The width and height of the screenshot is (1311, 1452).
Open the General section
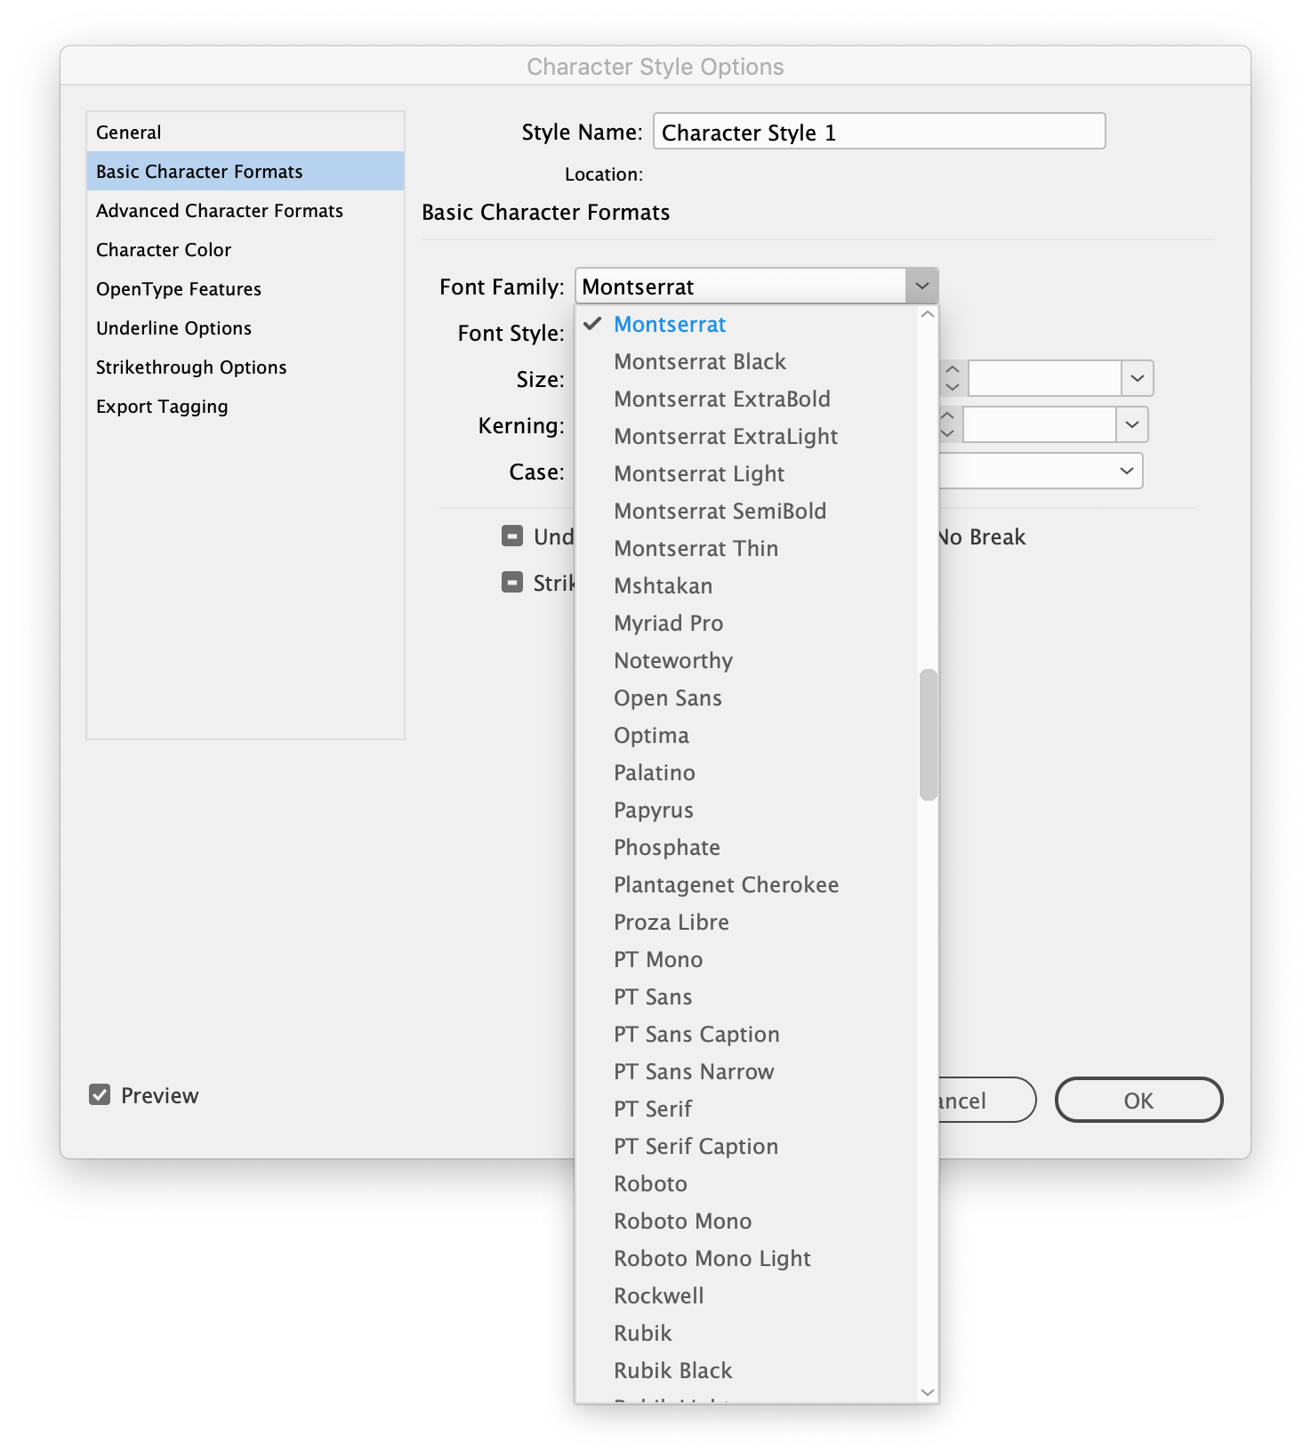[x=245, y=133]
